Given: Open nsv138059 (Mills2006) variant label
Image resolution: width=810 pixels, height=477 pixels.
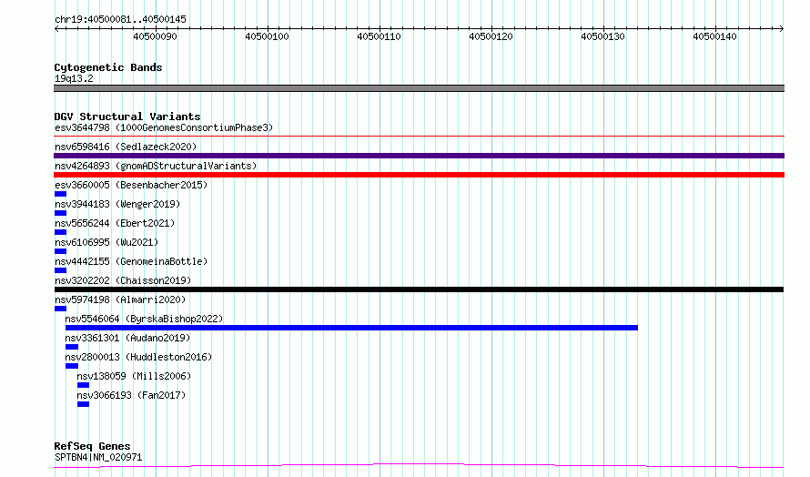Looking at the screenshot, I should [134, 376].
